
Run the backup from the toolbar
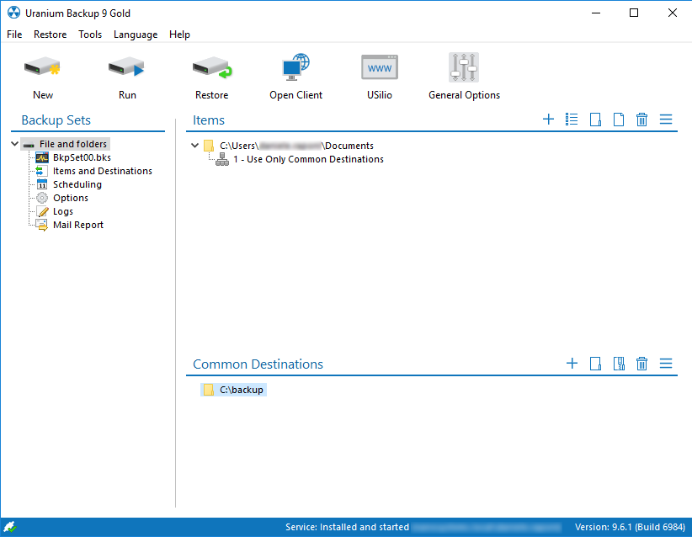tap(127, 69)
